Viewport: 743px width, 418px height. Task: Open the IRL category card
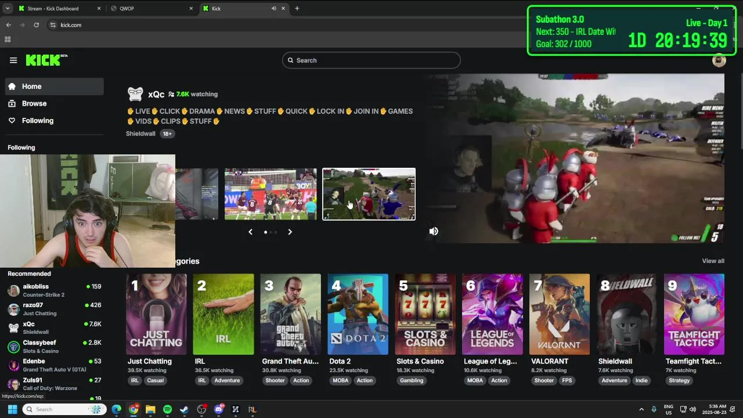[223, 314]
